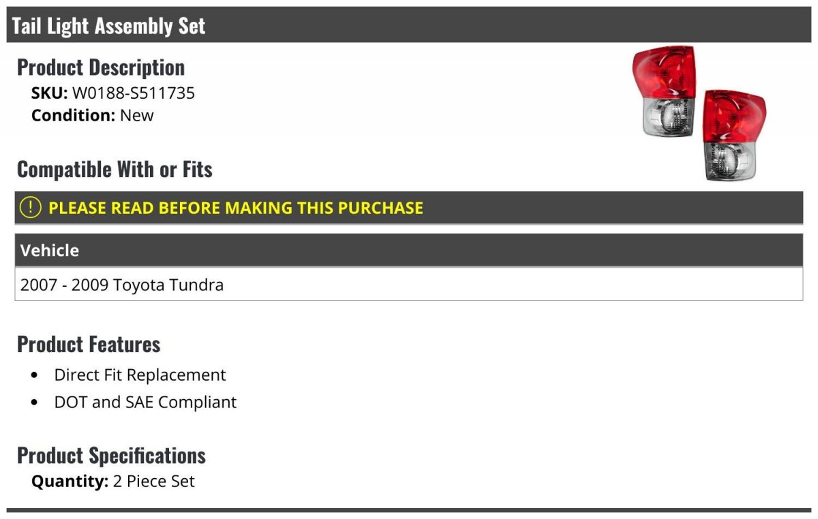This screenshot has height=519, width=818.
Task: Click the 'New' condition value
Action: pos(137,115)
